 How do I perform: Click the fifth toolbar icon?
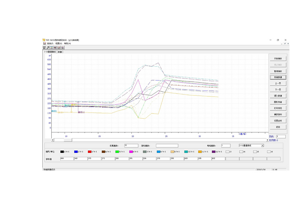[x=59, y=48]
